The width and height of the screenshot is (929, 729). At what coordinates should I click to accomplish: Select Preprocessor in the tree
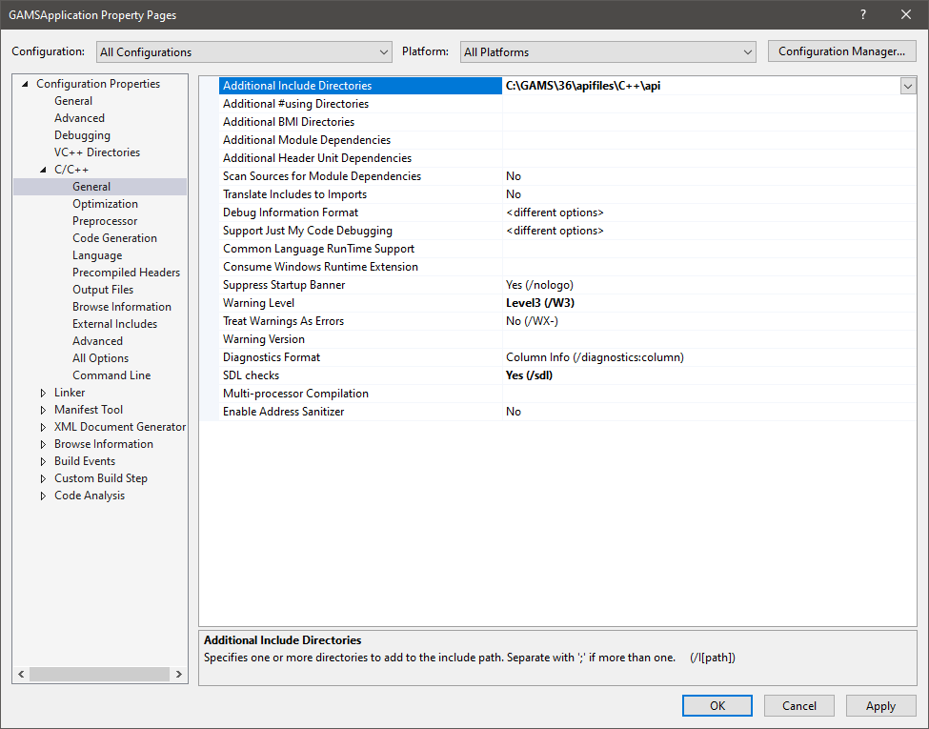click(105, 221)
